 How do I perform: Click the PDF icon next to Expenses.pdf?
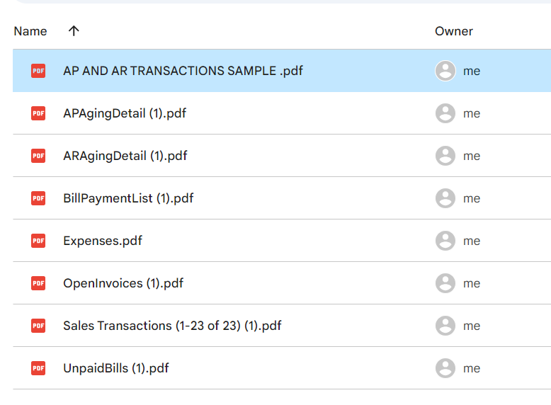click(38, 241)
